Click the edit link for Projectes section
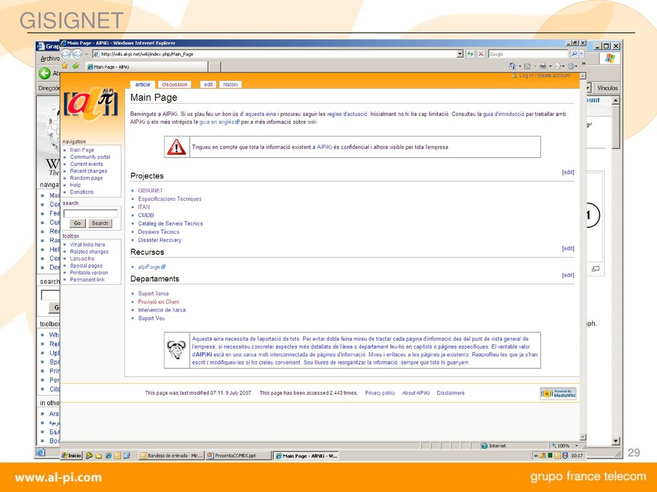Screen dimensions: 657x492 [x=568, y=172]
